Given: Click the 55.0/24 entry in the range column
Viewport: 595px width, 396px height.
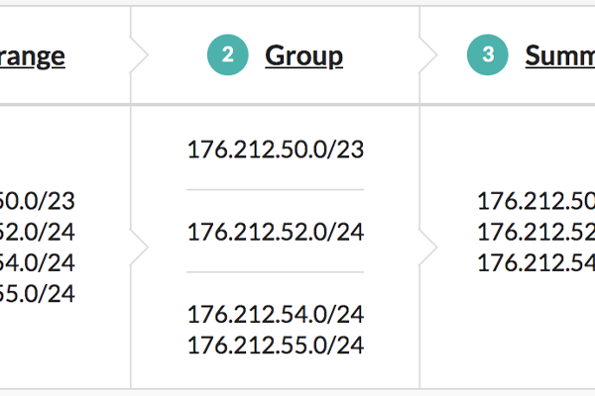Looking at the screenshot, I should pos(38,294).
